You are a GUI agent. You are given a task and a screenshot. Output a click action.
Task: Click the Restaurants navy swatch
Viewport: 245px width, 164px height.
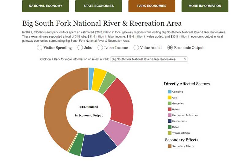pyautogui.click(x=170, y=121)
